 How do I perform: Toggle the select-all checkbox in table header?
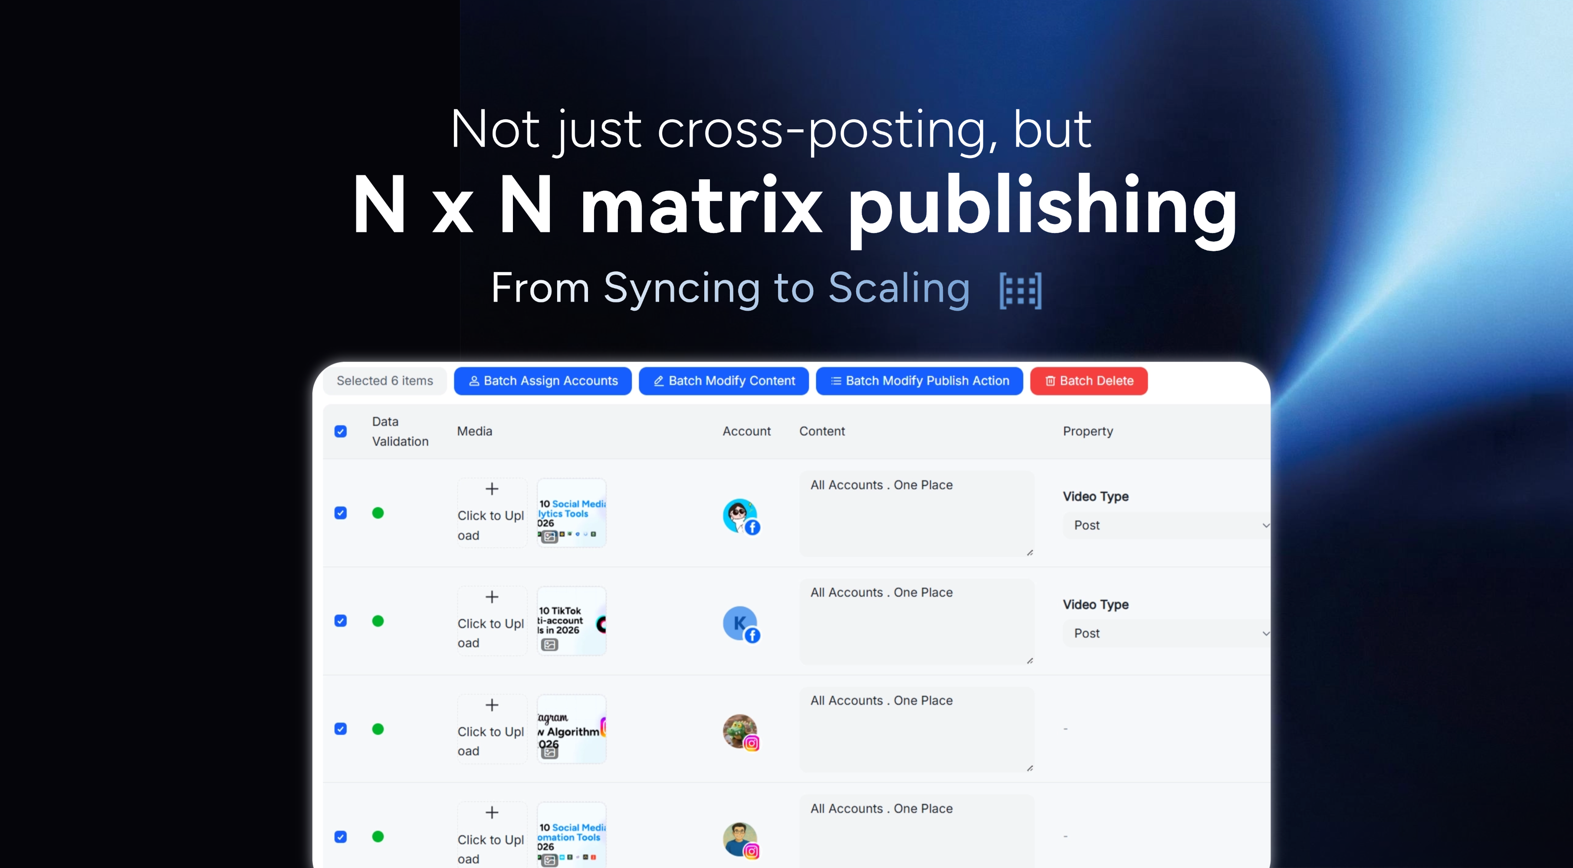click(x=341, y=431)
